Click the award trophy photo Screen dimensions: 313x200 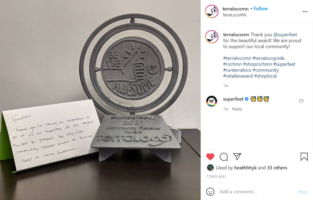100,100
